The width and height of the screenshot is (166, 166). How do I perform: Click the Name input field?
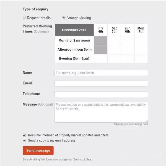(x=101, y=73)
